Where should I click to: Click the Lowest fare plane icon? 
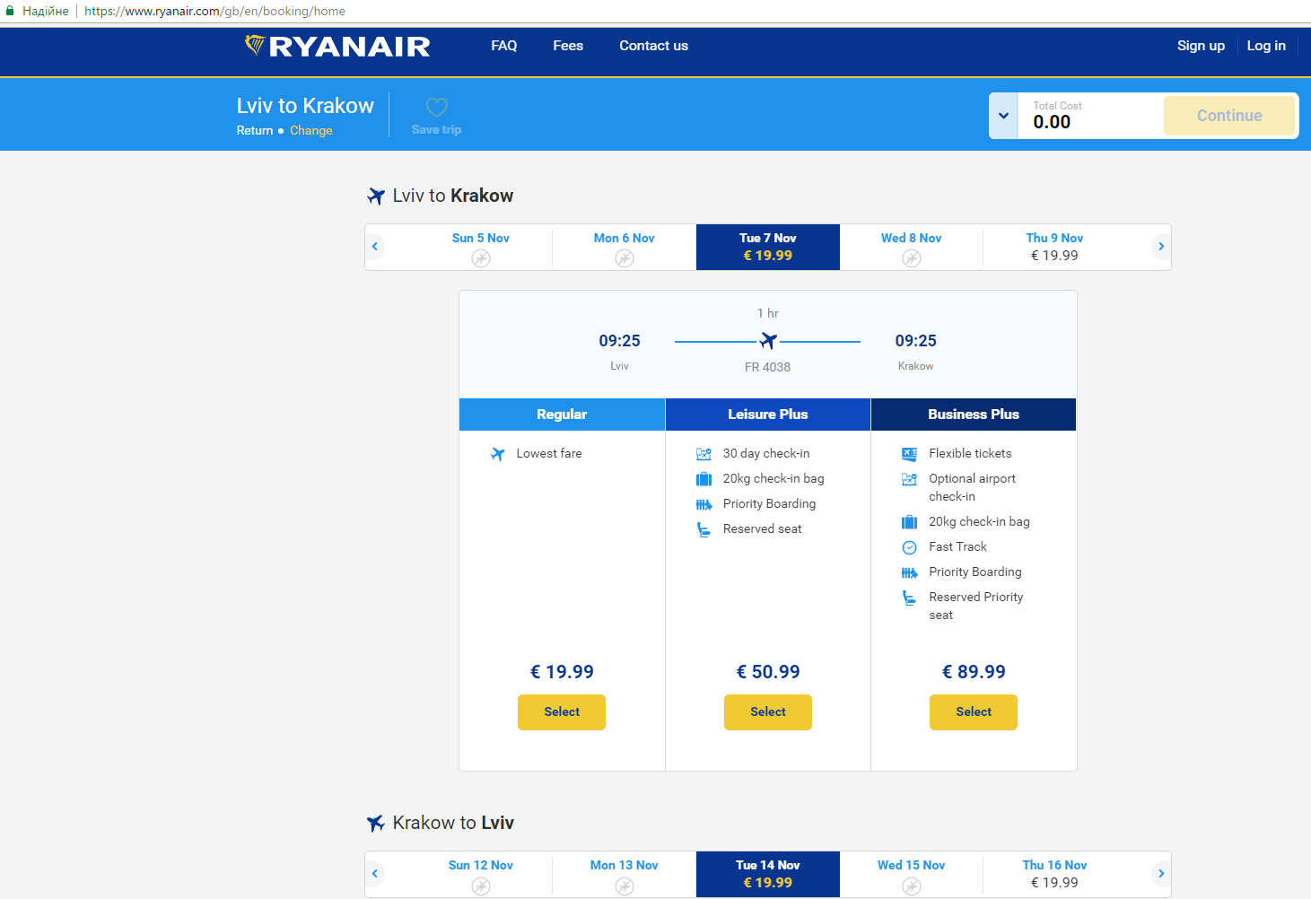[497, 454]
